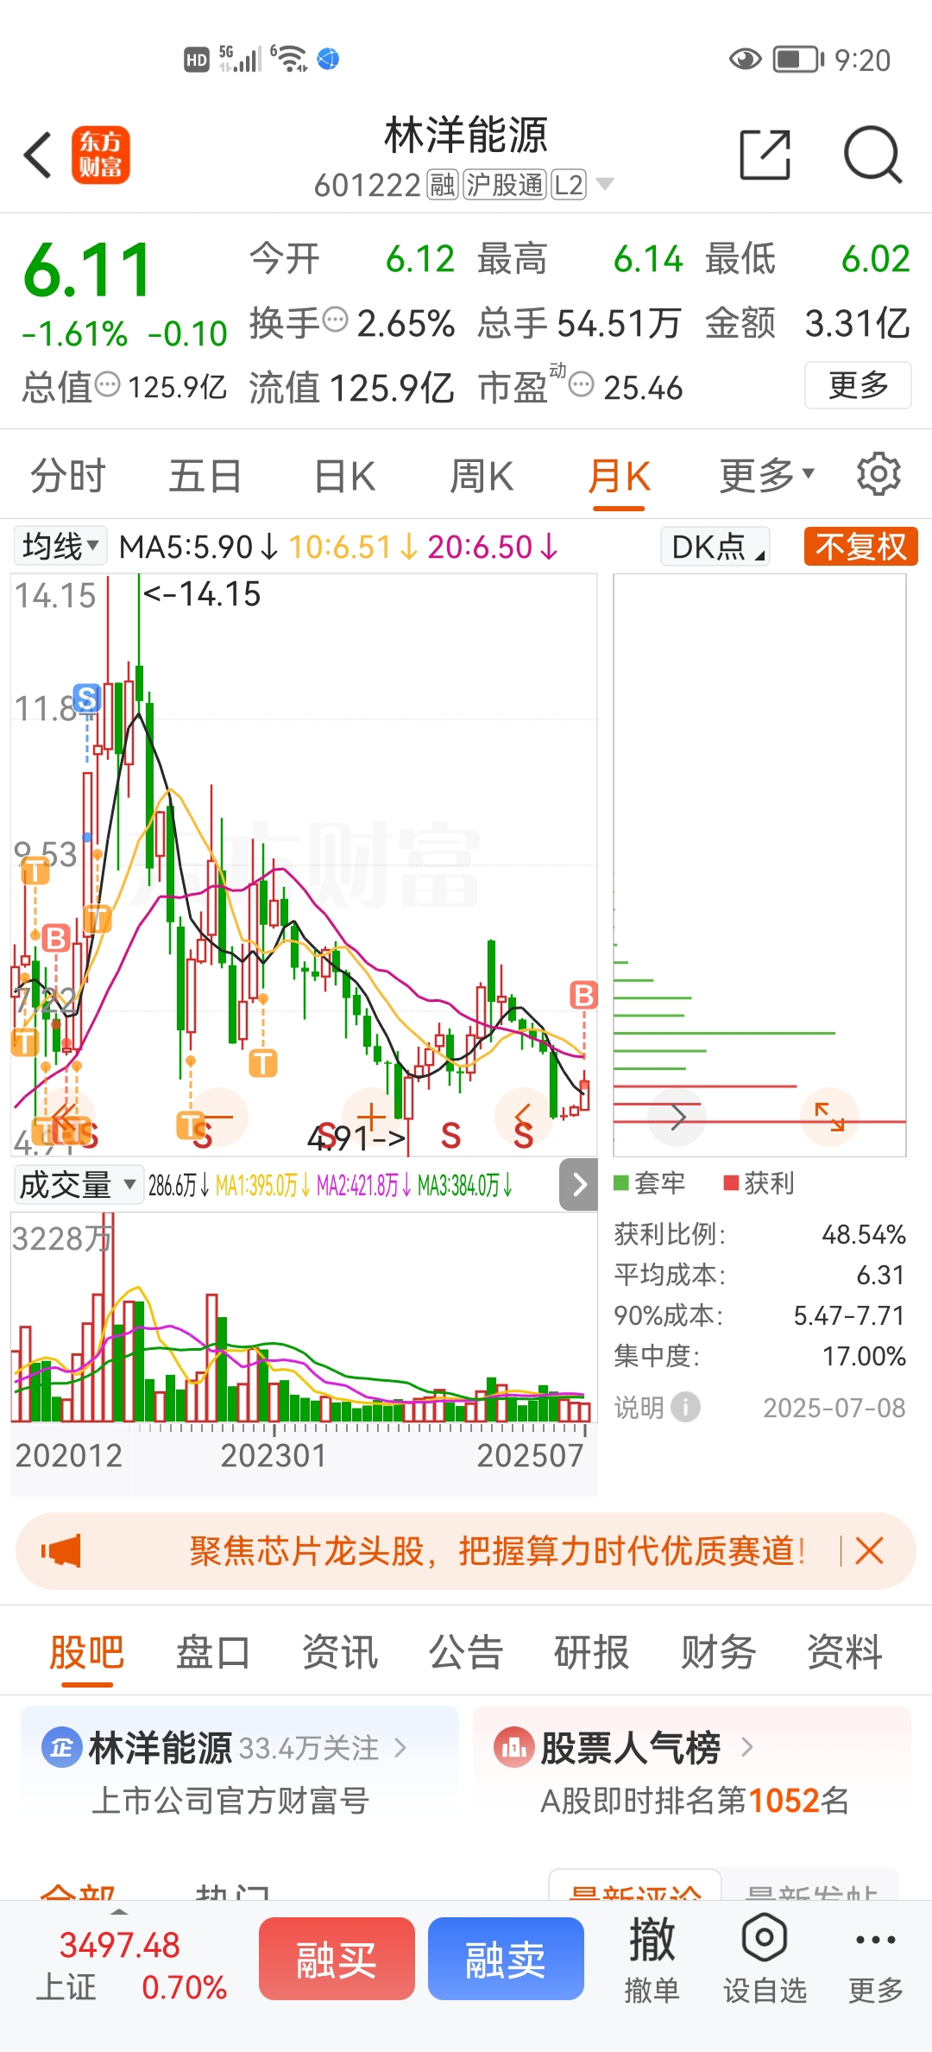Tap the 上证 3497.48 index ticker

[x=130, y=1966]
